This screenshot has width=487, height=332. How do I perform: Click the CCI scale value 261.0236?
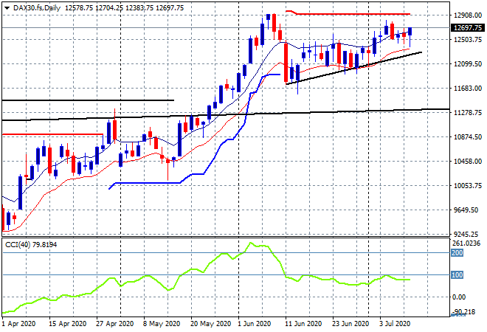466,243
